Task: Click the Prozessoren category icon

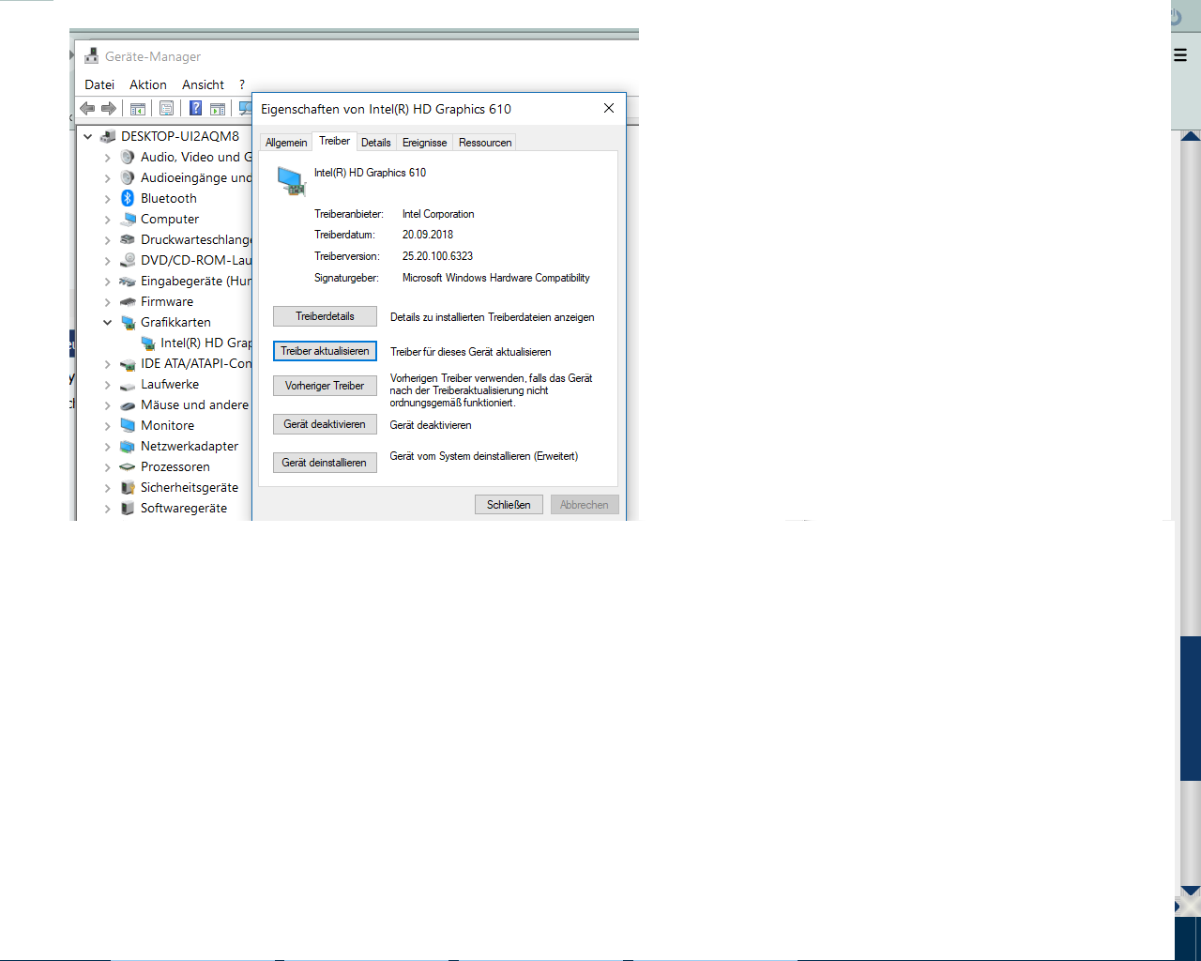Action: [129, 466]
